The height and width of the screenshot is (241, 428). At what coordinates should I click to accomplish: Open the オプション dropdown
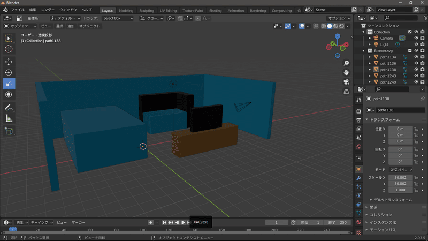[x=339, y=18]
